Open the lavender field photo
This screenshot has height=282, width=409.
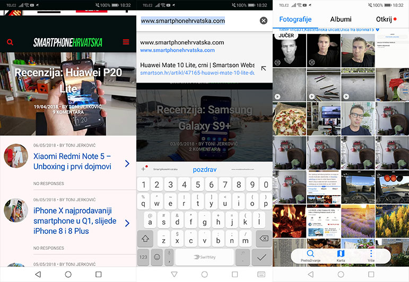click(x=358, y=221)
